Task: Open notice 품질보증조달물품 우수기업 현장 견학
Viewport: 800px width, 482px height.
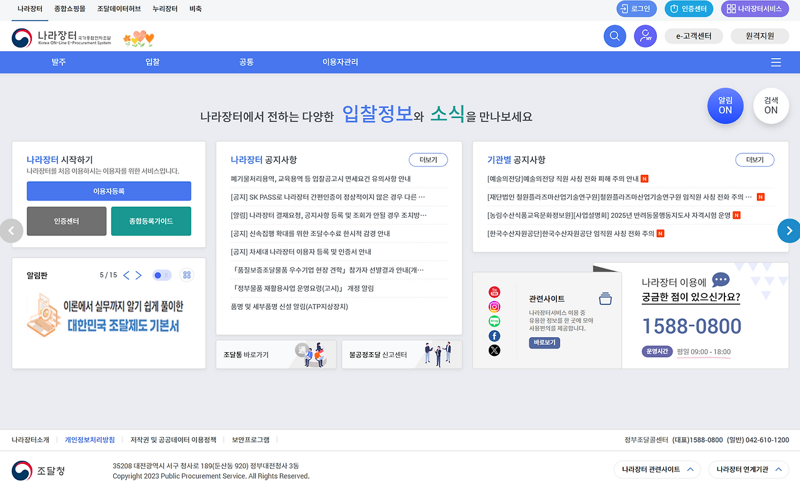Action: (327, 270)
